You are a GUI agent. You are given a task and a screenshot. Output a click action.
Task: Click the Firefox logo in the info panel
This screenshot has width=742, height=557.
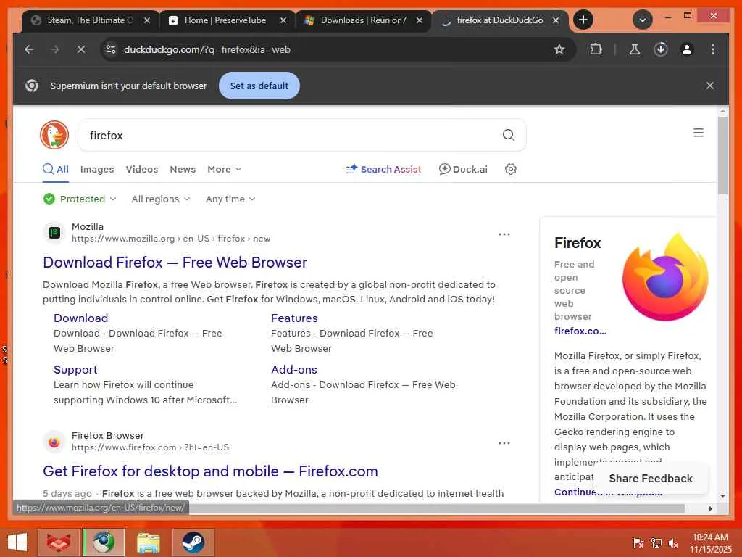665,278
